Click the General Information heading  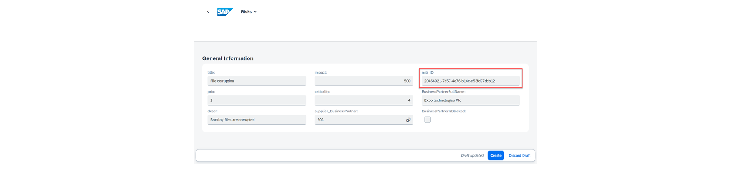tap(228, 58)
